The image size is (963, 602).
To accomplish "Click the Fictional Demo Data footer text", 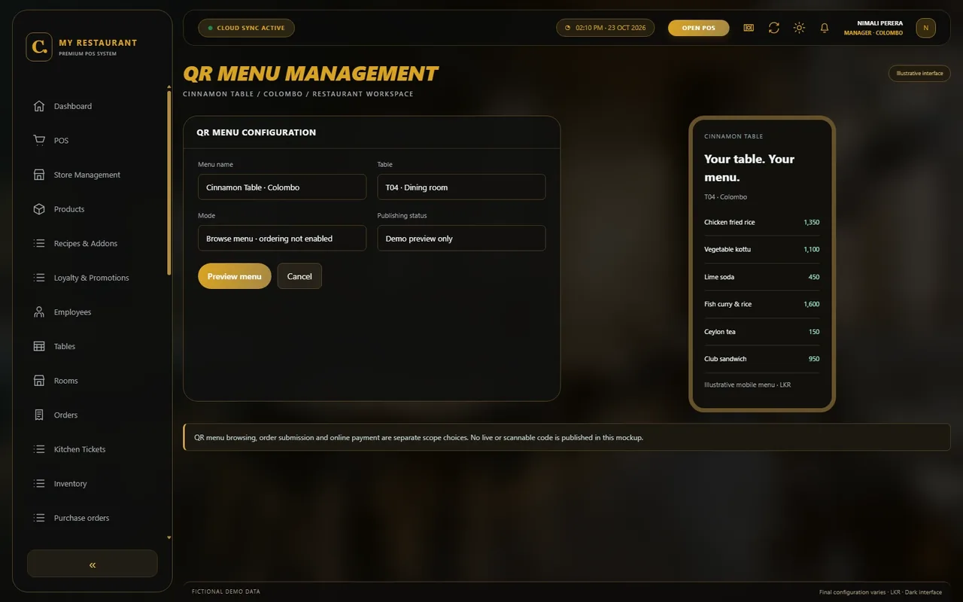I will point(226,592).
